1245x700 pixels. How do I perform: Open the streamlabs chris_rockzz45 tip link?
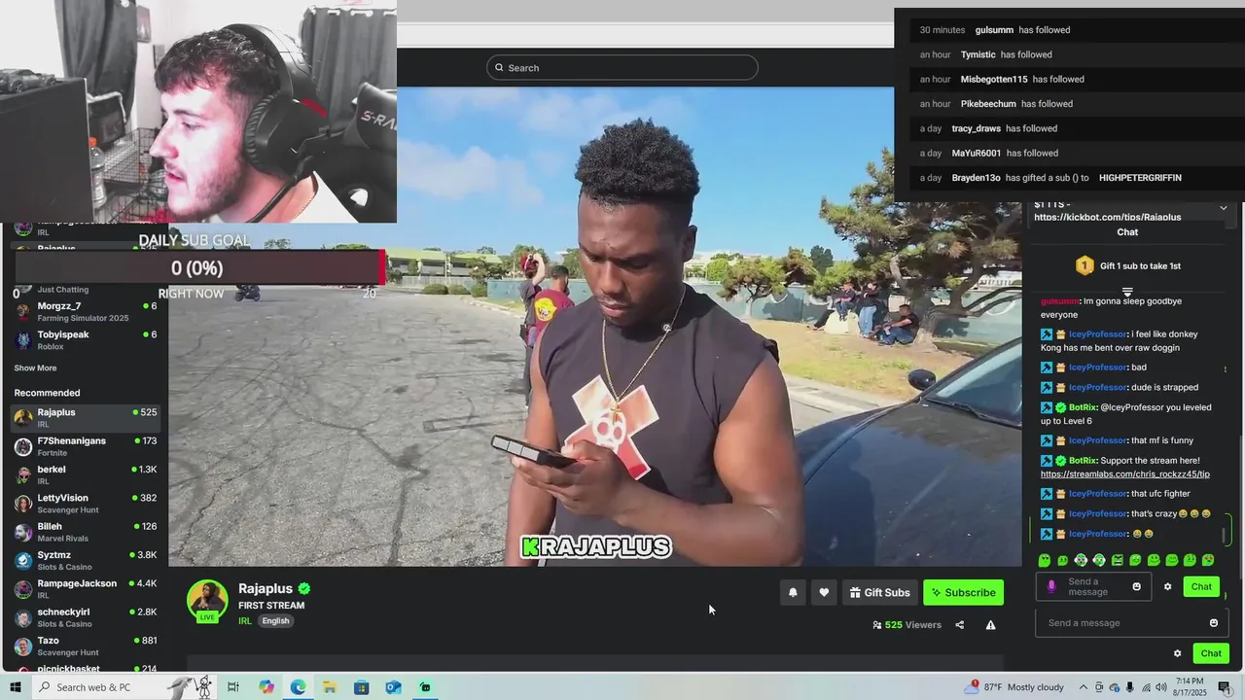click(1125, 474)
